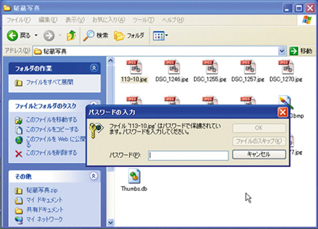This screenshot has width=318, height=229.
Task: Click the 113-10.jpg file name label
Action: 134,79
